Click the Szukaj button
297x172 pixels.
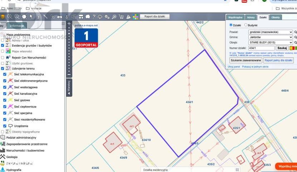(282, 48)
